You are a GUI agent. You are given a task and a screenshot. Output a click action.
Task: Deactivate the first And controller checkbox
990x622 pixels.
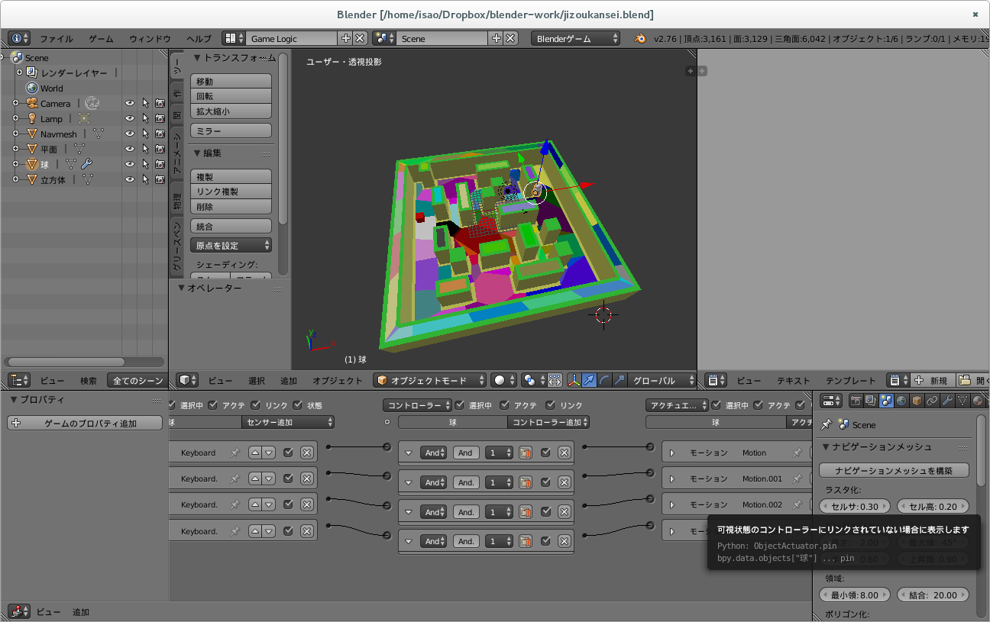[545, 453]
